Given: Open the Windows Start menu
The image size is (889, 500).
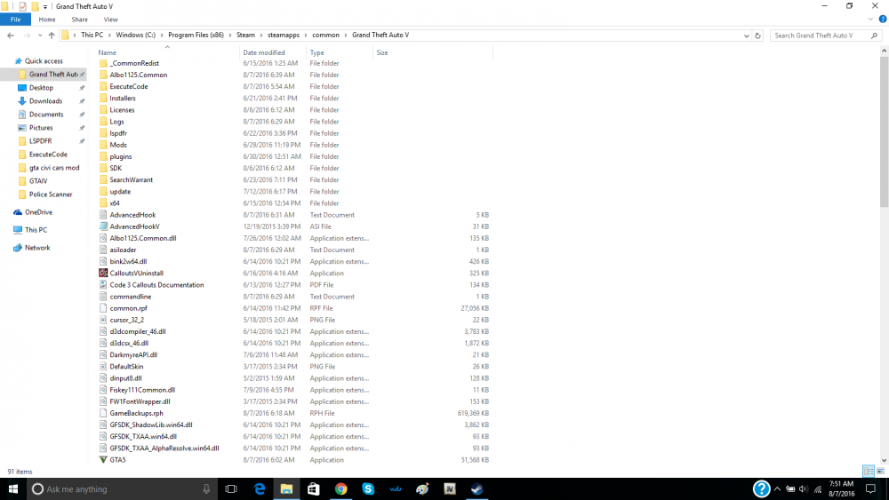Looking at the screenshot, I should point(13,488).
